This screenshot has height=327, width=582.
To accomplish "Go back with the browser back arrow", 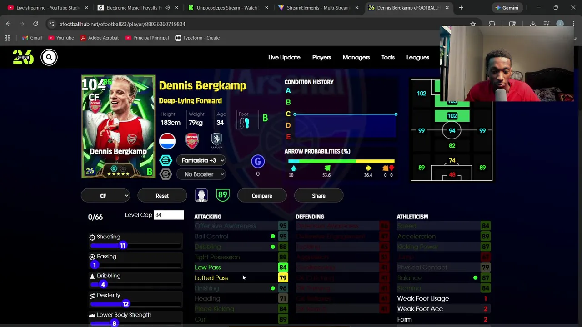I will click(x=8, y=24).
